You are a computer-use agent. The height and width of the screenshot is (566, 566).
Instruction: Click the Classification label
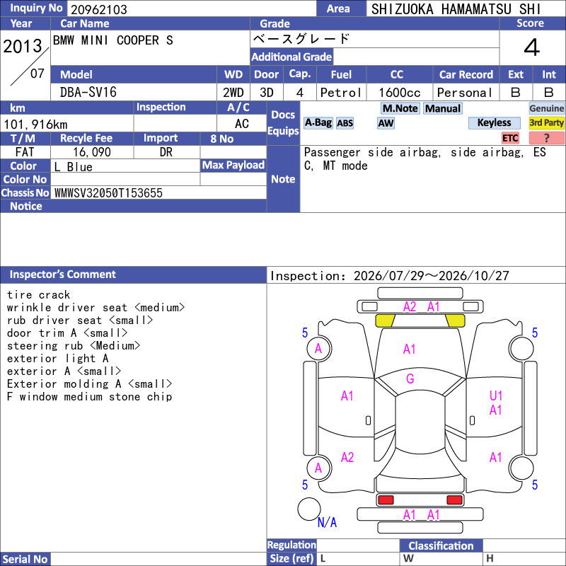click(x=441, y=545)
